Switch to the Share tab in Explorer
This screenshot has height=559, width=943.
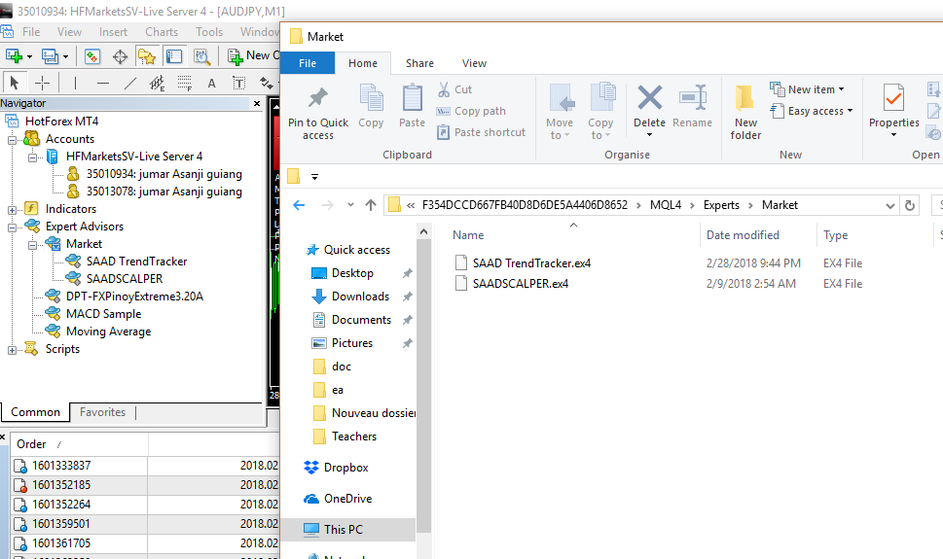coord(419,63)
